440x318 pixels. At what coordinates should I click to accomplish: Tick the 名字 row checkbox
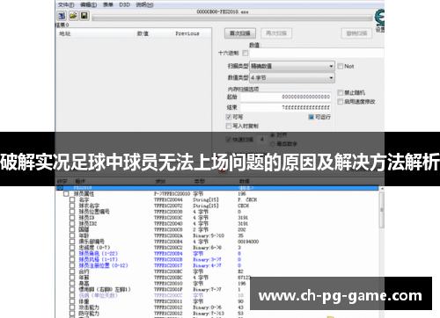[x=72, y=199]
